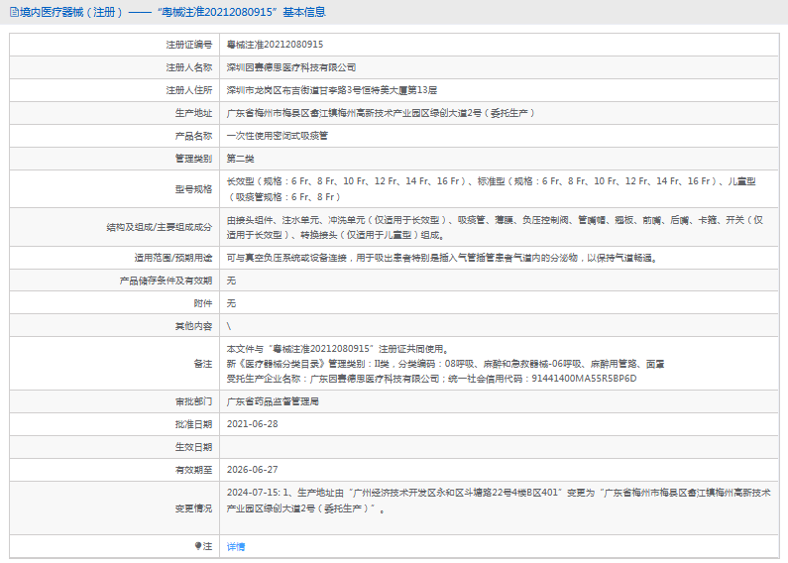Select approval date 2021-06-28

[x=253, y=424]
